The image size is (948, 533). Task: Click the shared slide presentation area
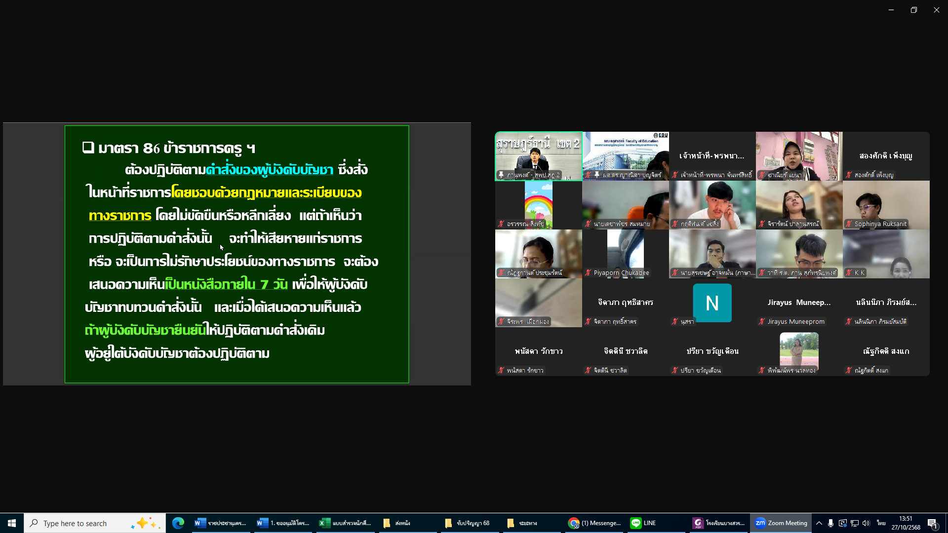(x=237, y=254)
